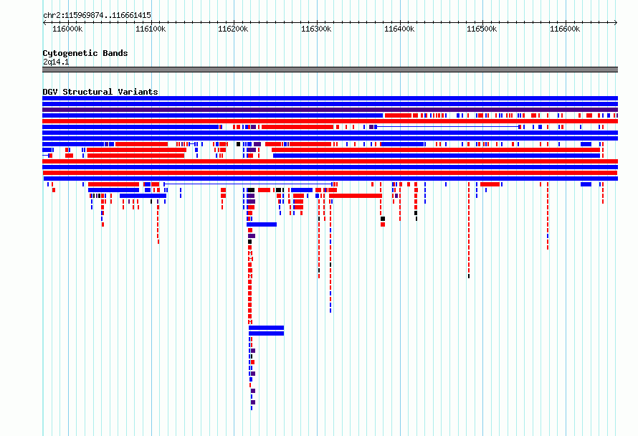Select the first full-width red variant bar
This screenshot has height=436, width=638.
(x=330, y=121)
